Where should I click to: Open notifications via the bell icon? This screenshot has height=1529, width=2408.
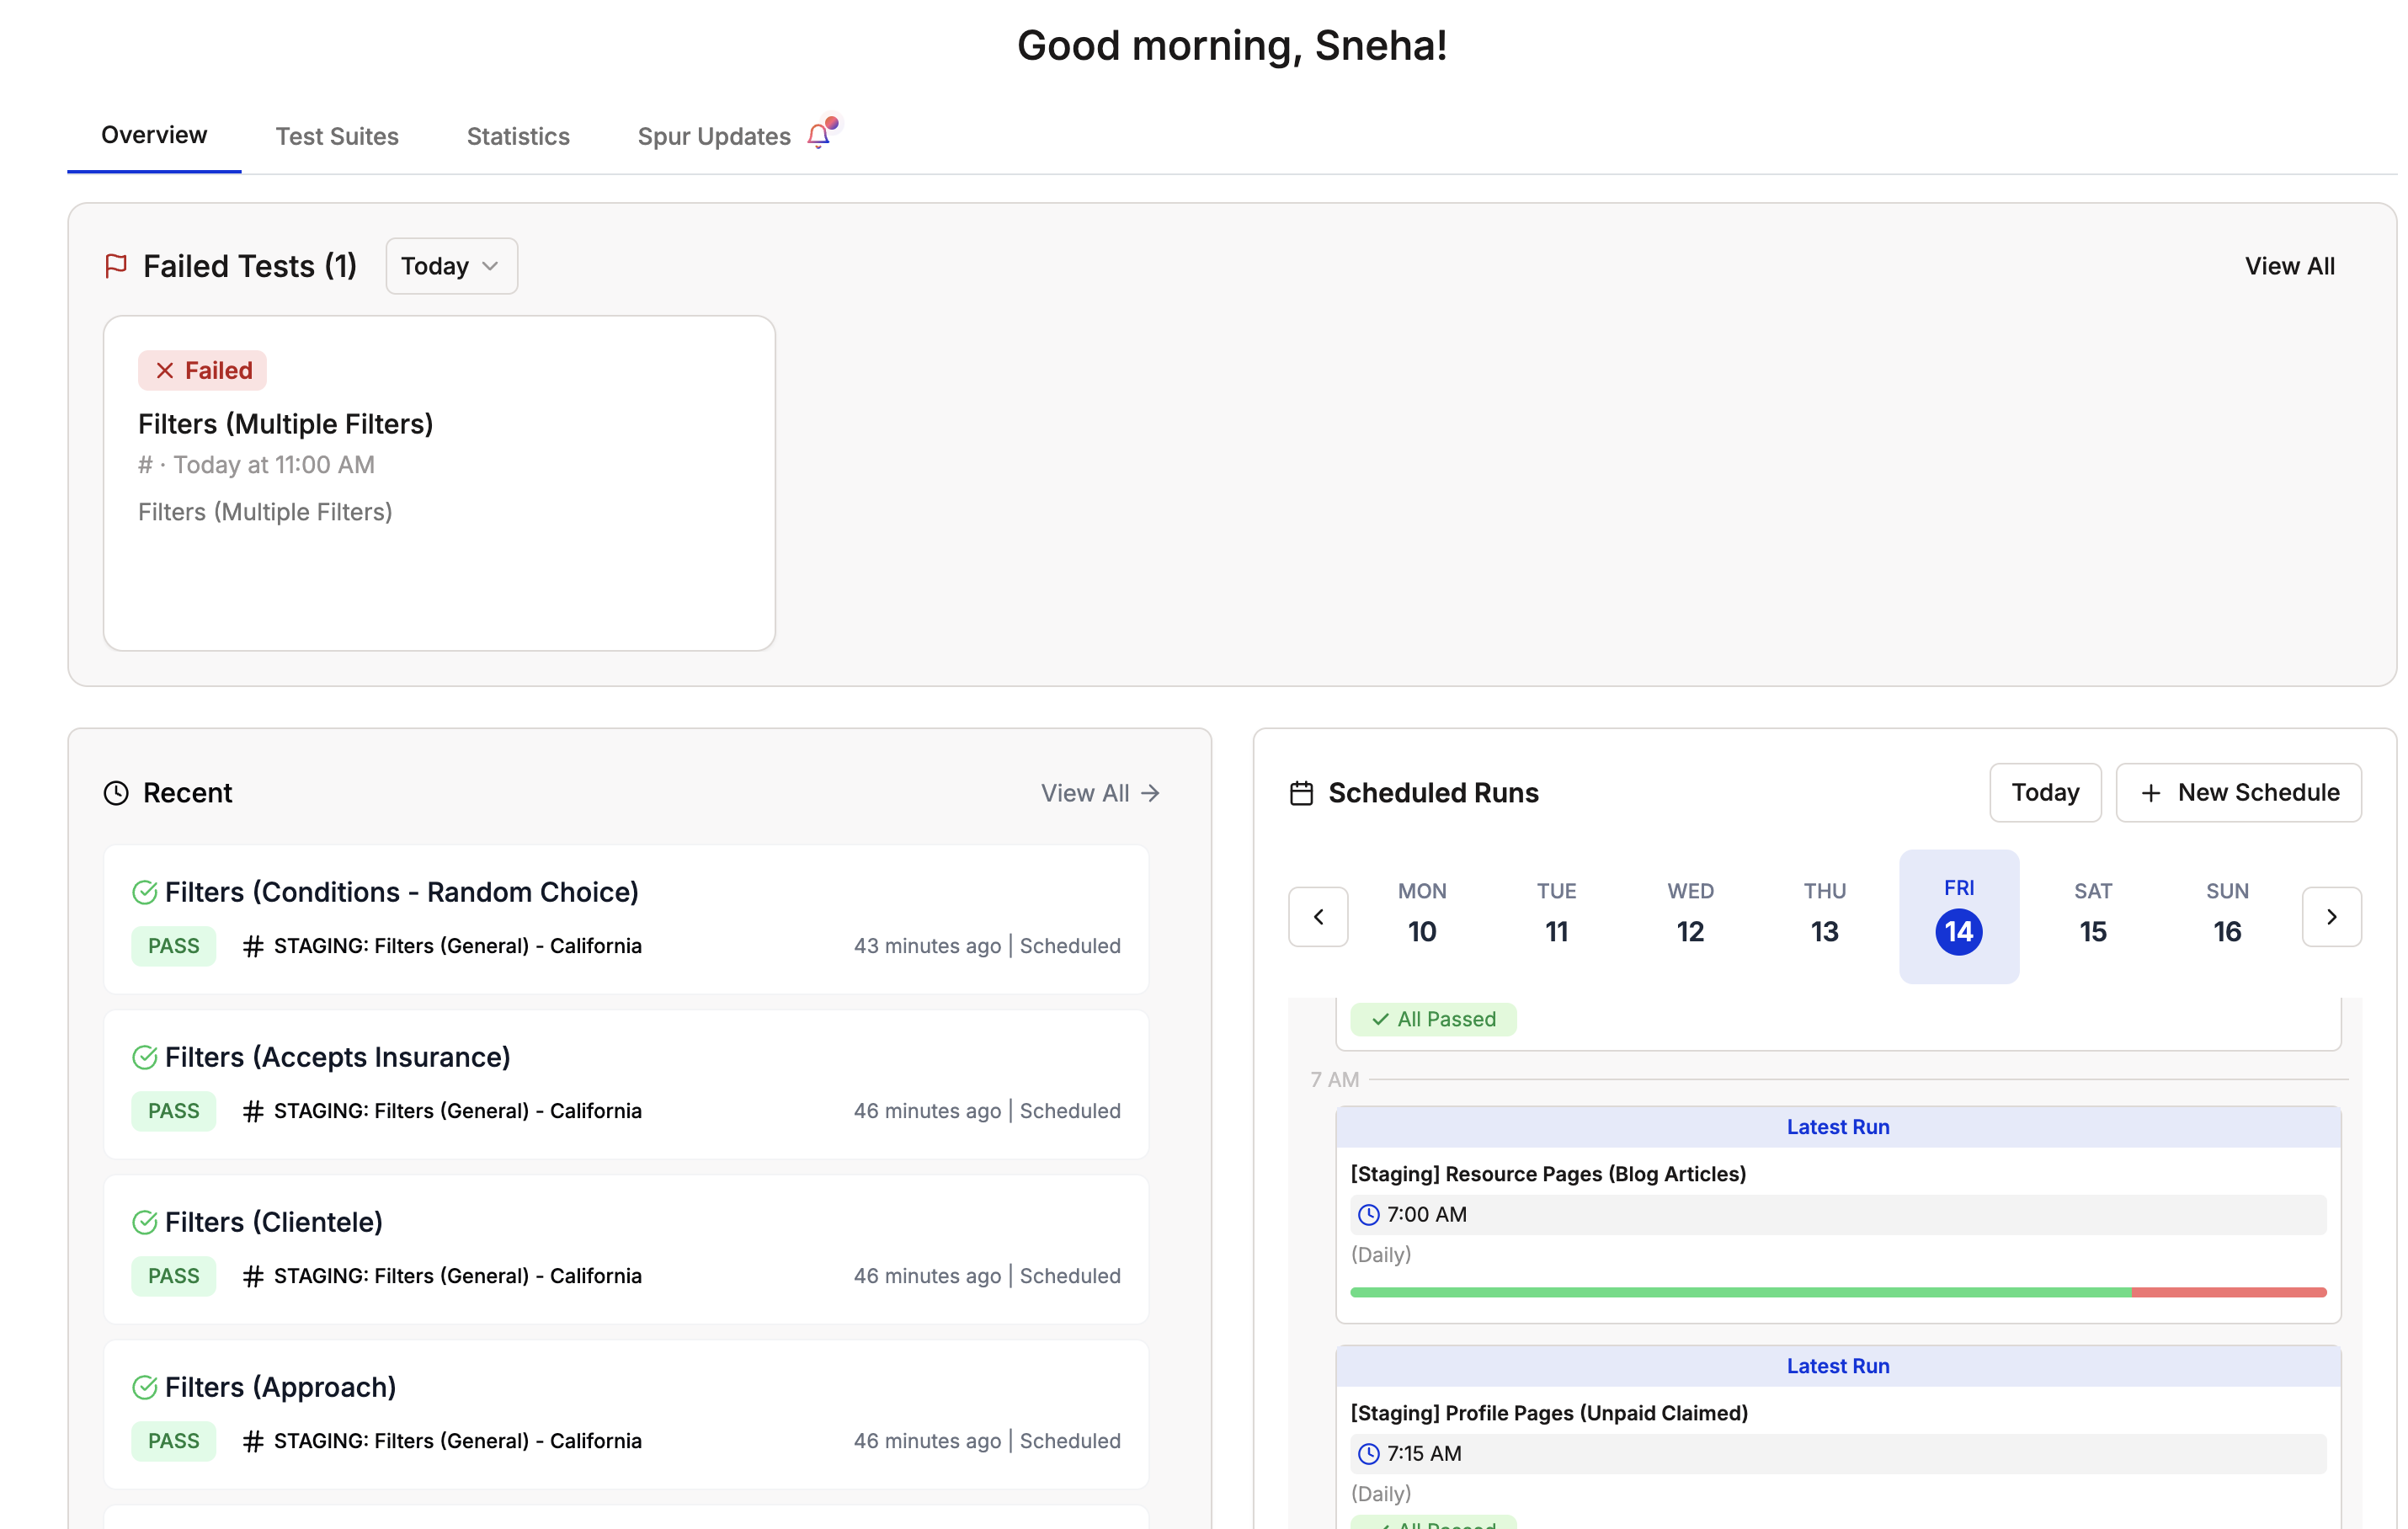[819, 135]
